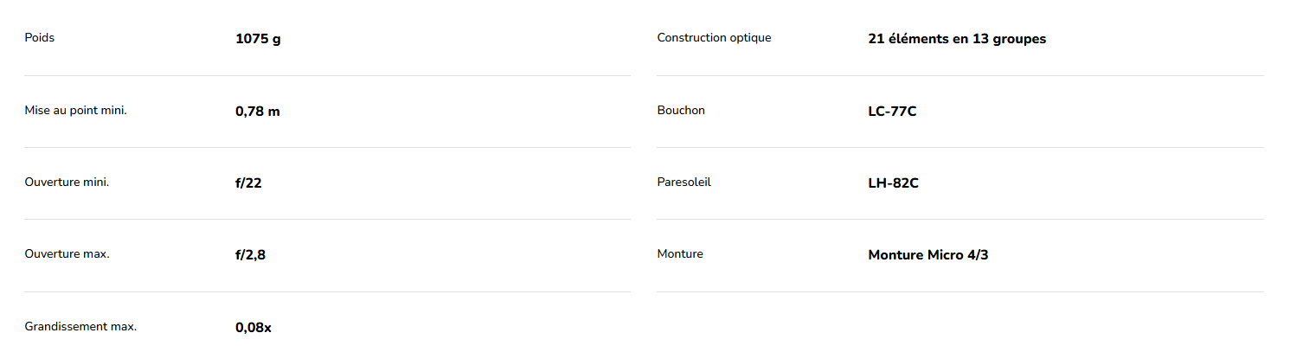Image resolution: width=1290 pixels, height=352 pixels.
Task: Select the 21 éléments en 13 groupes text
Action: 957,39
